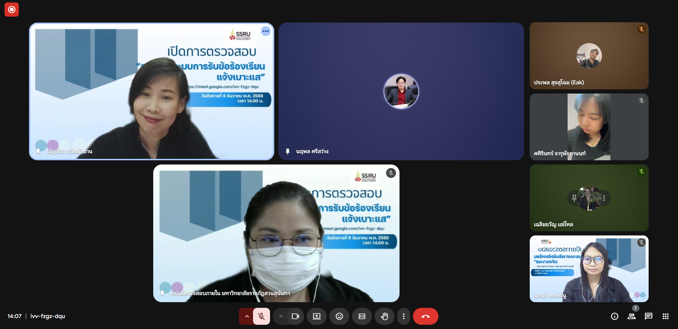Screen dimensions: 678x329
Task: Open meeting details info icon
Action: click(x=615, y=316)
